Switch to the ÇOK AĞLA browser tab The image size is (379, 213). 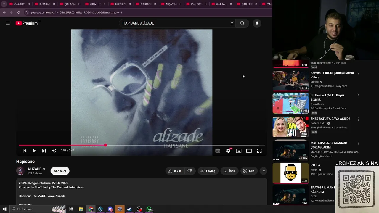(70, 4)
